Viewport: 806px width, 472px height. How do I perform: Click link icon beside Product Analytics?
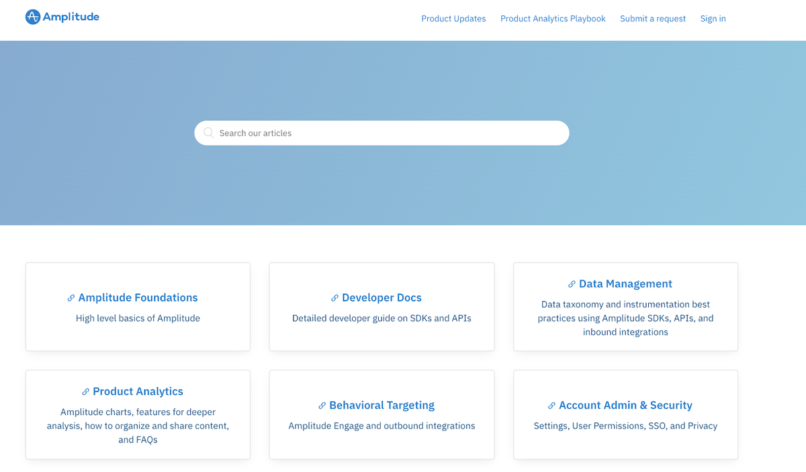click(x=85, y=391)
